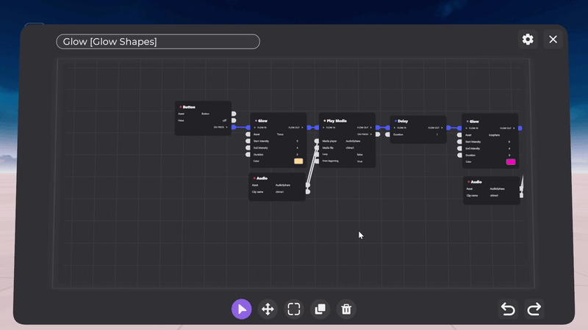The width and height of the screenshot is (588, 330).
Task: Click the Delay node's FLOW IN port
Action: coord(388,128)
